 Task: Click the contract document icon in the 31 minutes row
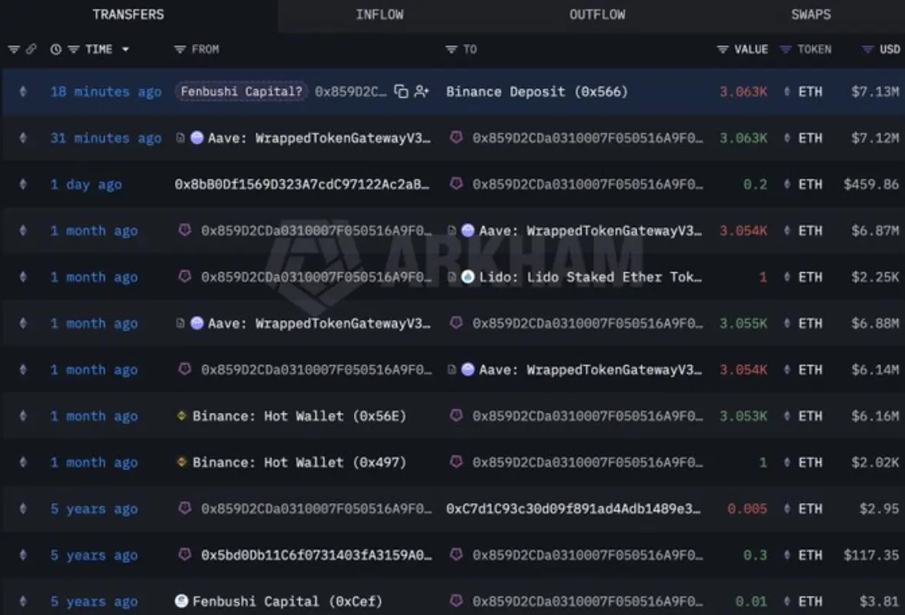tap(180, 138)
